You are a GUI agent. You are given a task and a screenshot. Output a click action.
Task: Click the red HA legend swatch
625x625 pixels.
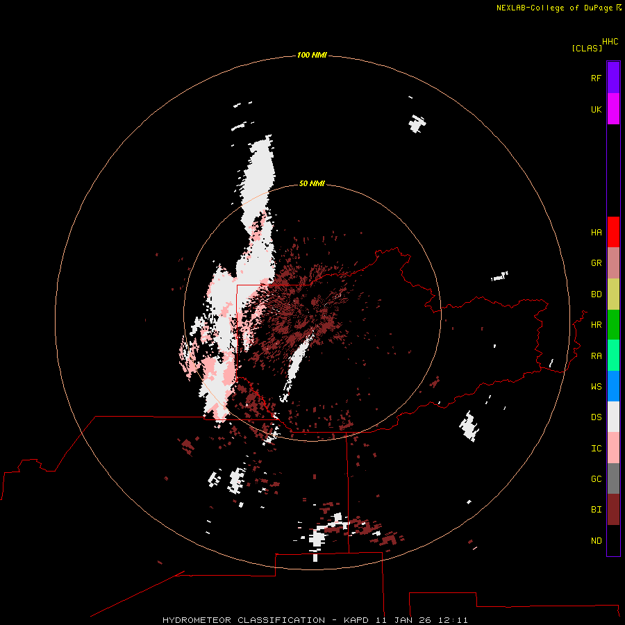pyautogui.click(x=613, y=232)
